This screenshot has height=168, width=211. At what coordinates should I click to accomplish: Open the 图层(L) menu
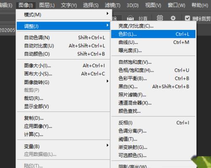tap(47, 5)
